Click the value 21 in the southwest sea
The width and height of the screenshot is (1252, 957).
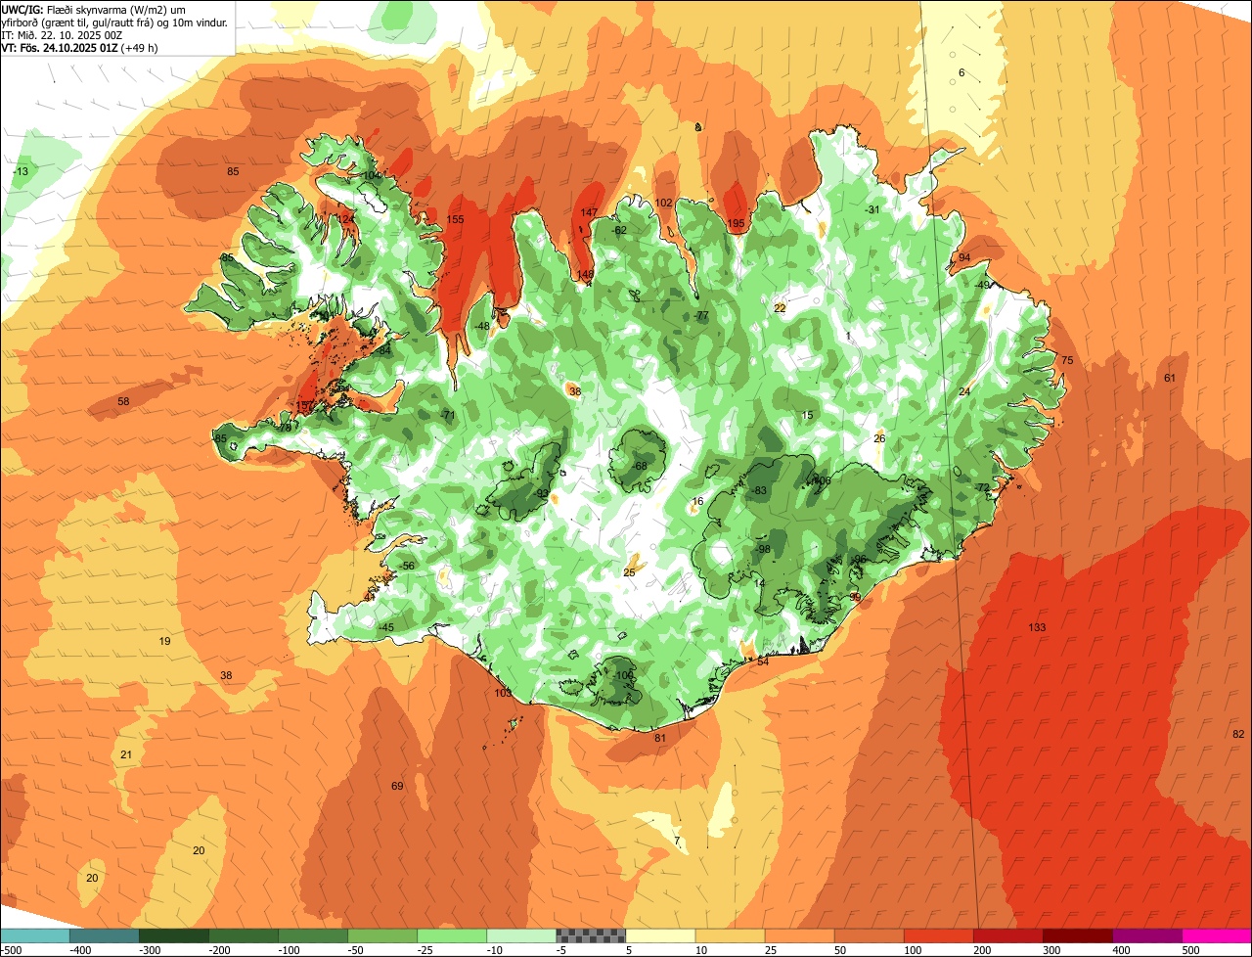[x=125, y=754]
